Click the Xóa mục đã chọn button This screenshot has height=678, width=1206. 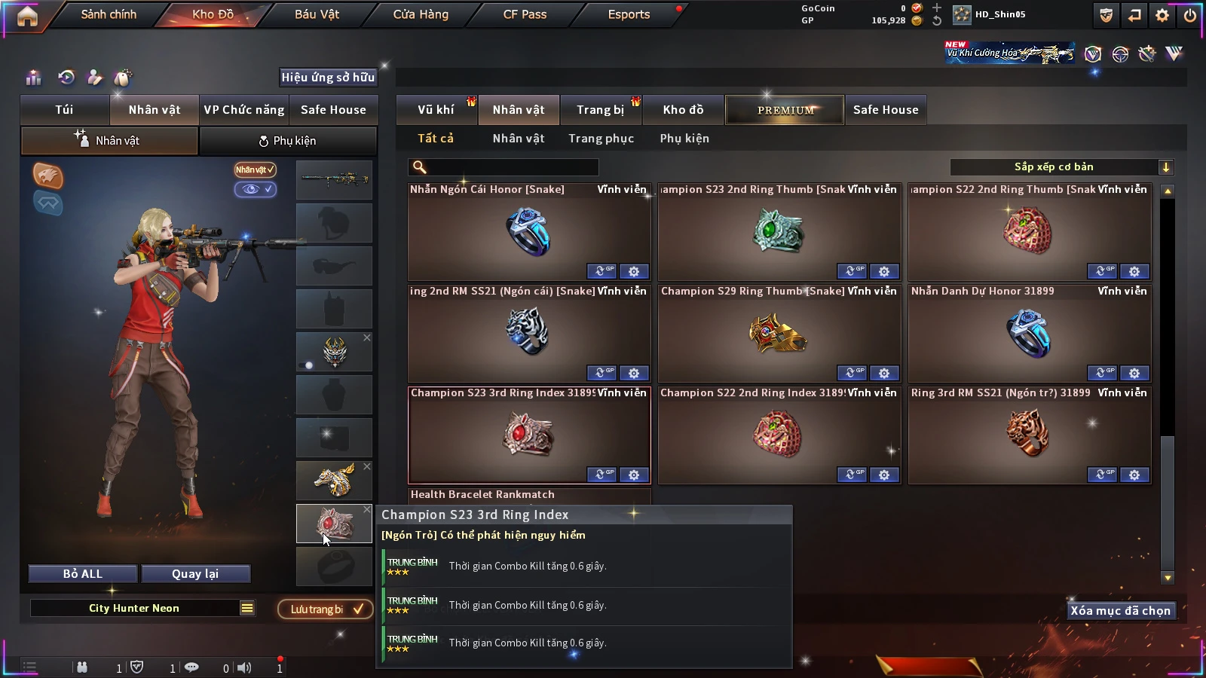point(1121,610)
